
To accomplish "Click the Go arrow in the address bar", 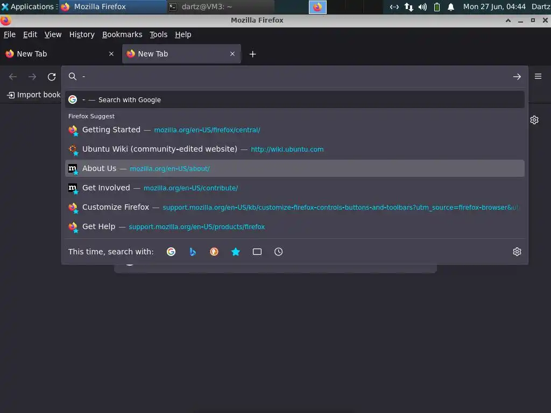I will click(x=517, y=76).
